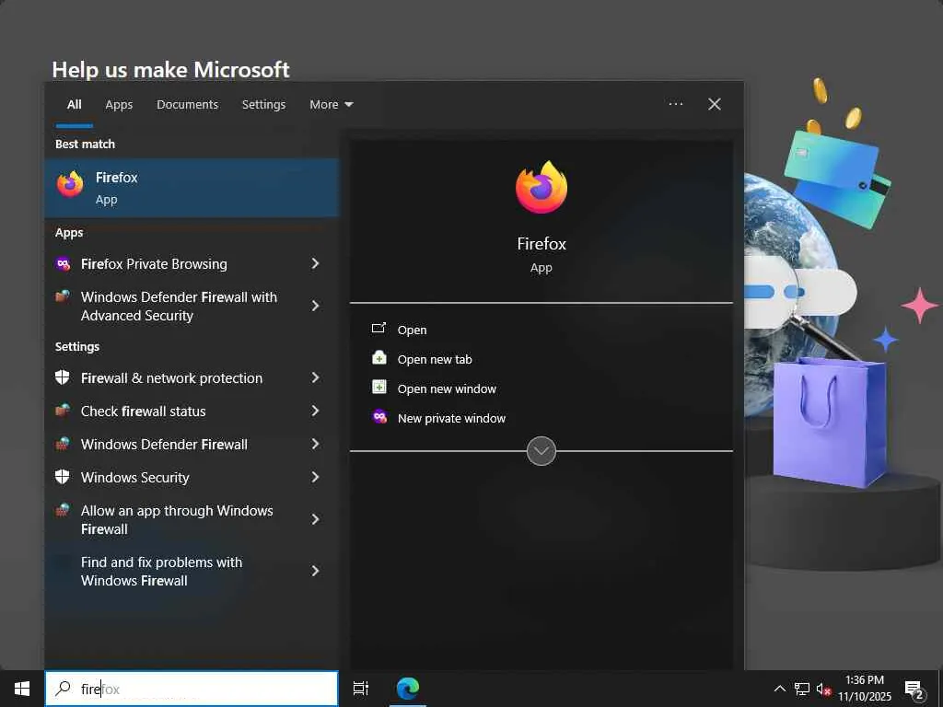Show hidden system tray icons
This screenshot has width=943, height=707.
[779, 689]
